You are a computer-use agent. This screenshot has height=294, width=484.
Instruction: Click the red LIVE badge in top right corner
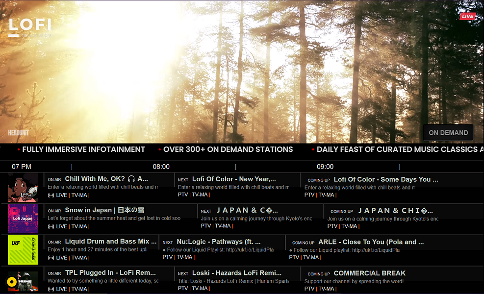click(x=468, y=16)
